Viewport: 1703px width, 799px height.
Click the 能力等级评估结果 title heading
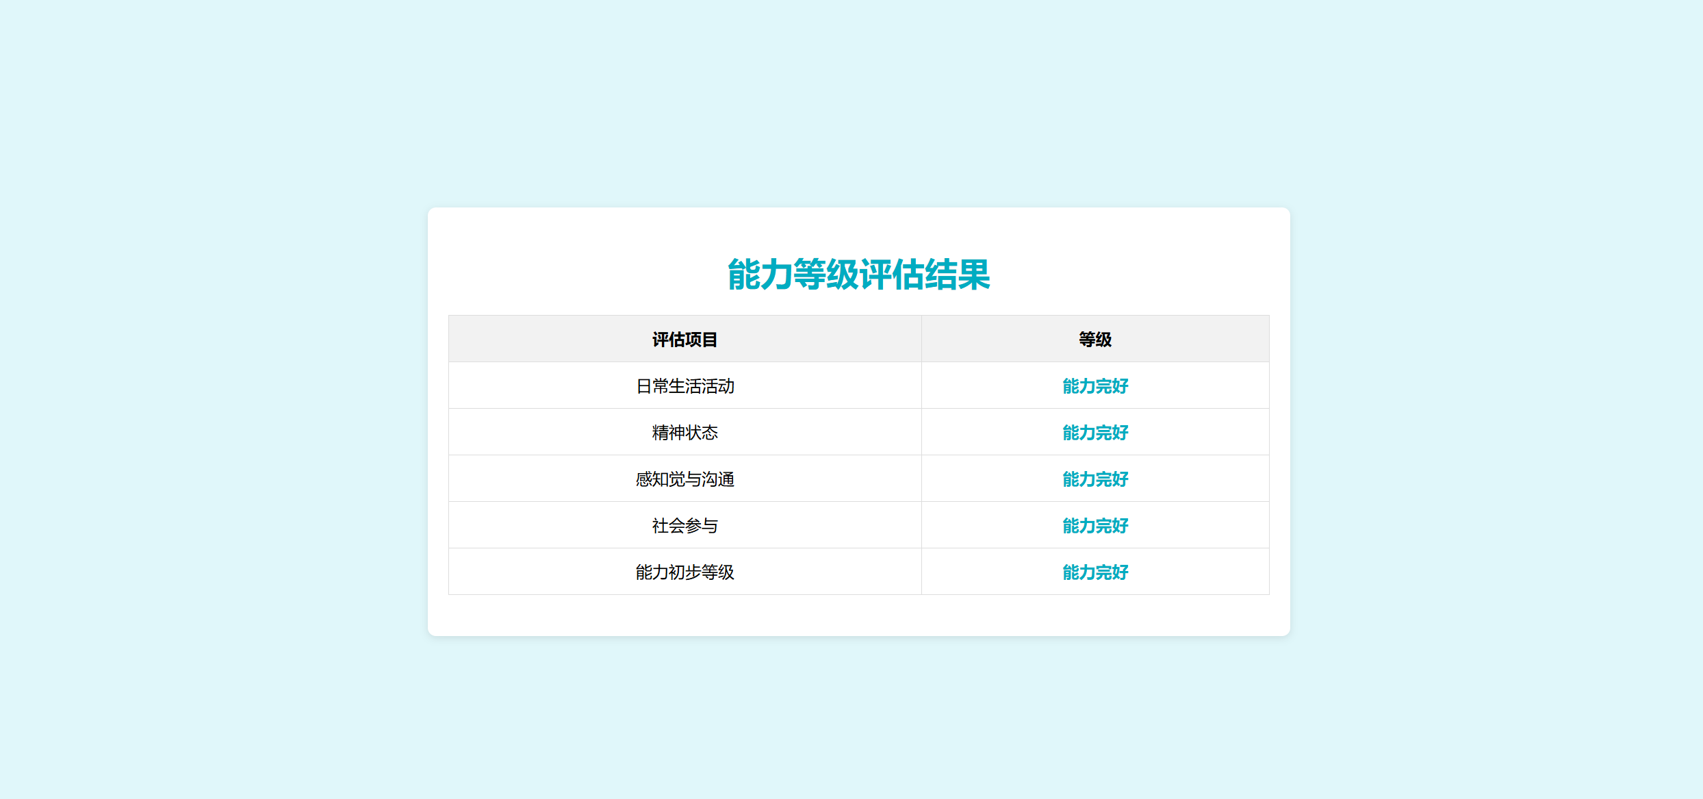(858, 275)
